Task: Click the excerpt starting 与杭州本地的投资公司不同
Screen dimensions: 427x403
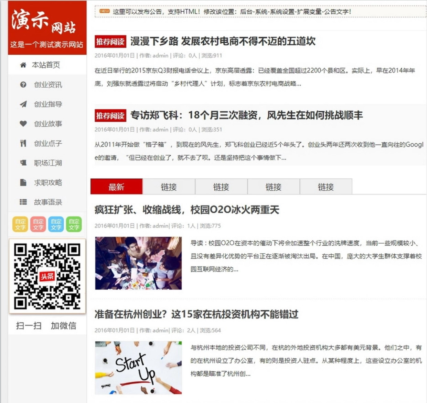Action: (306, 360)
